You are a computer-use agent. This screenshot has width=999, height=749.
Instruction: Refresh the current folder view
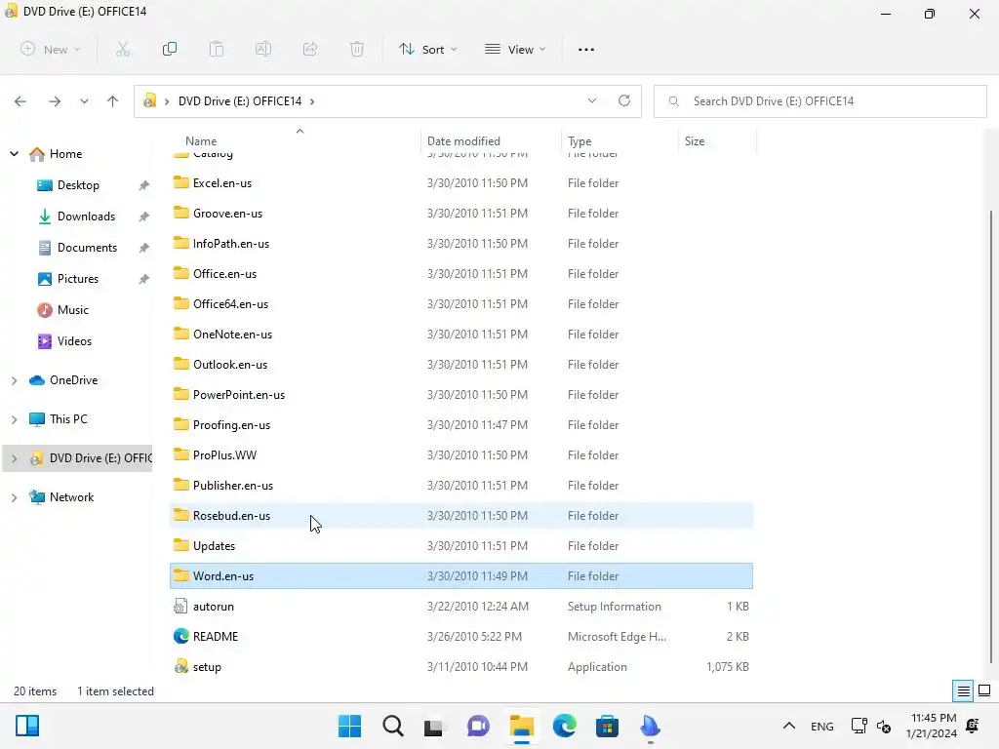[624, 100]
